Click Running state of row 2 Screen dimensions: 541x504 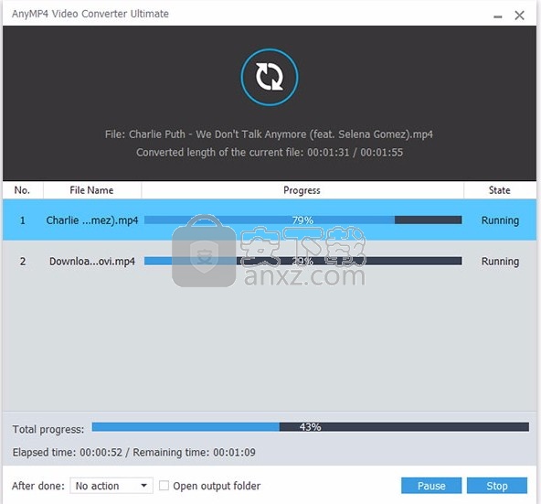click(x=500, y=262)
